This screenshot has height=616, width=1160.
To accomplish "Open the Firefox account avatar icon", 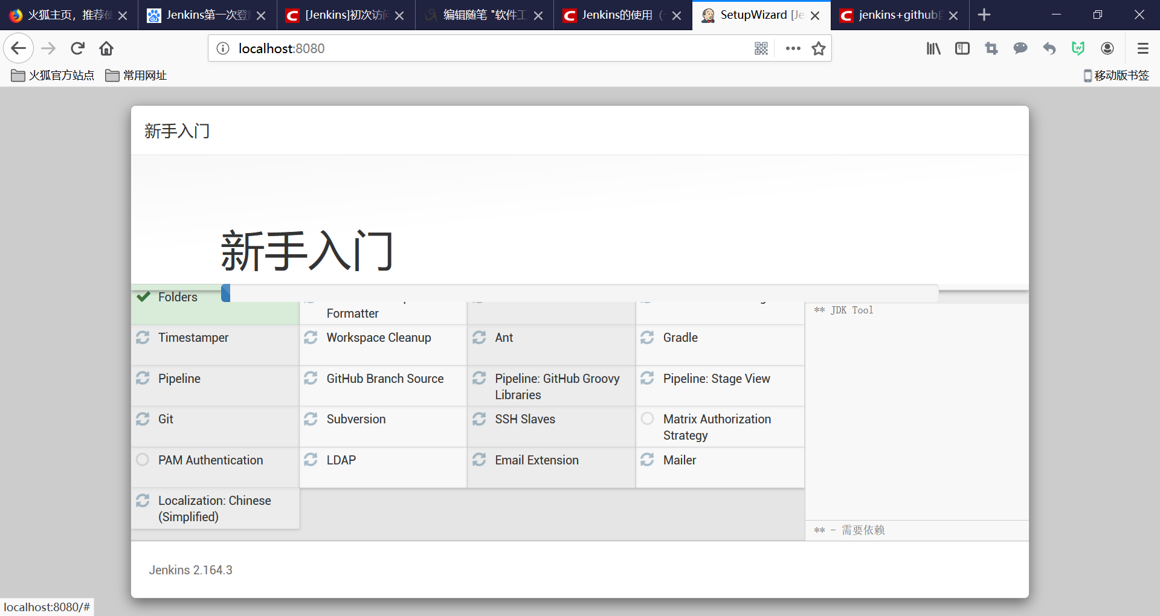I will pyautogui.click(x=1107, y=48).
